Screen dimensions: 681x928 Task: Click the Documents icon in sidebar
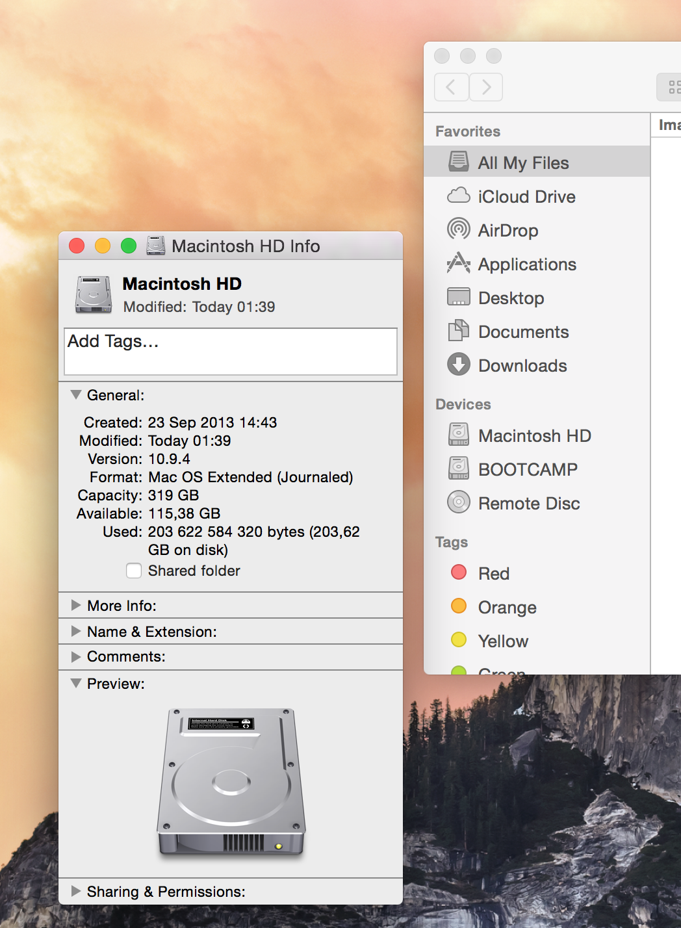coord(459,330)
